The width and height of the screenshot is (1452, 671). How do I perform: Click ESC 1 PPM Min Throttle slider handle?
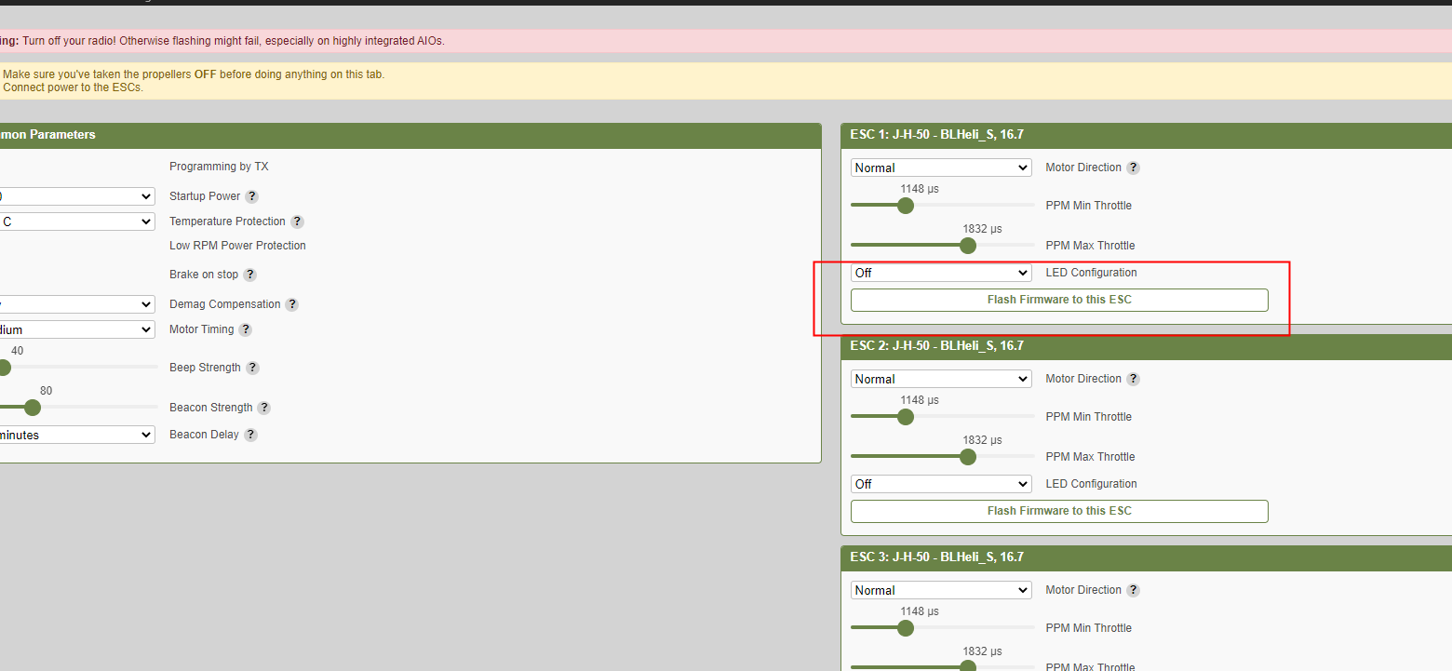906,206
